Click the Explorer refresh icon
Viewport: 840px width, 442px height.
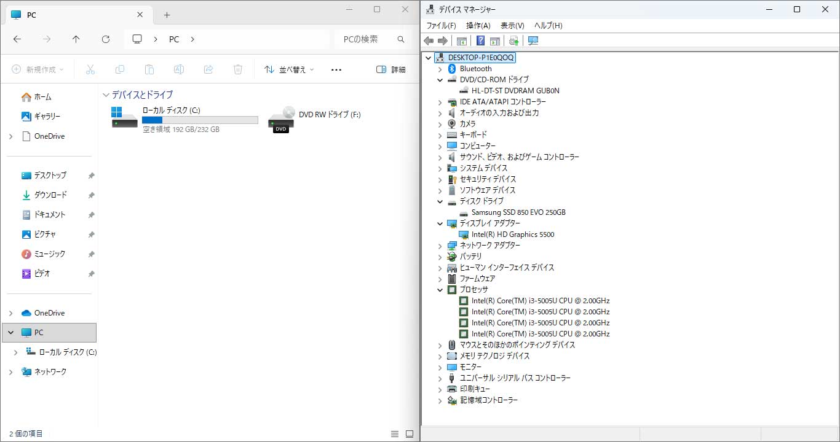[106, 39]
